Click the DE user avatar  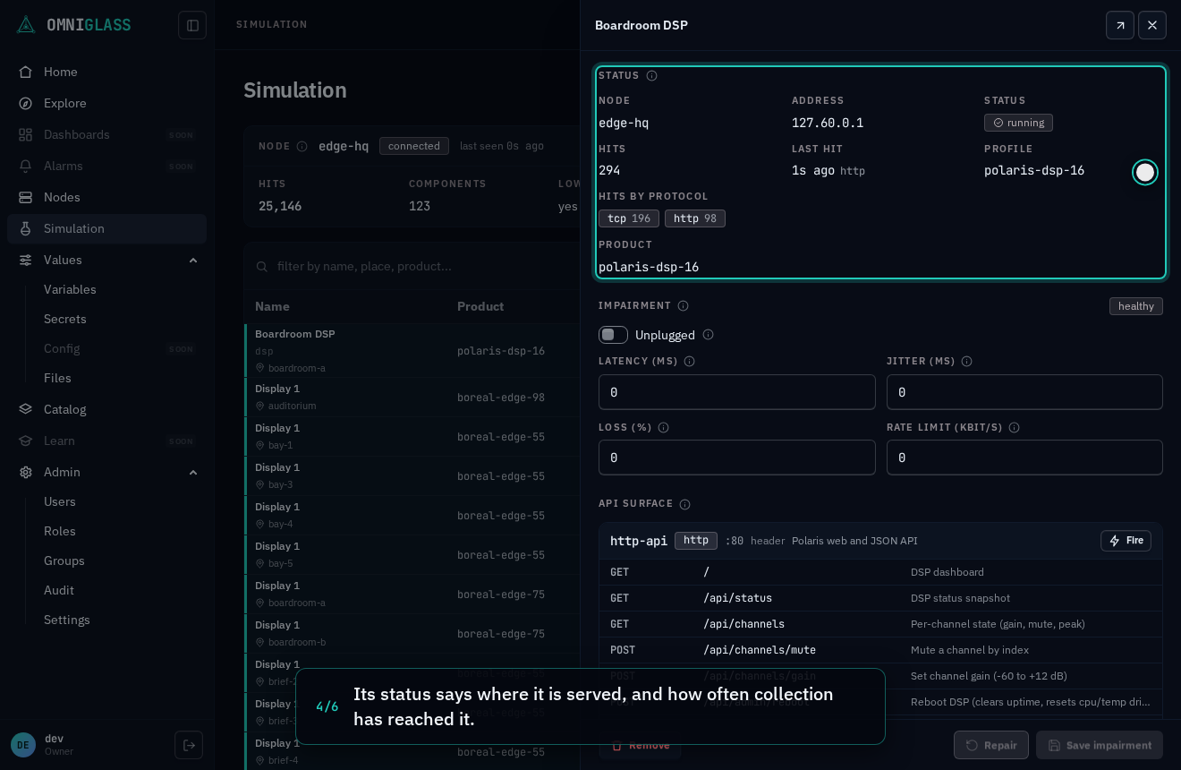[x=23, y=745]
